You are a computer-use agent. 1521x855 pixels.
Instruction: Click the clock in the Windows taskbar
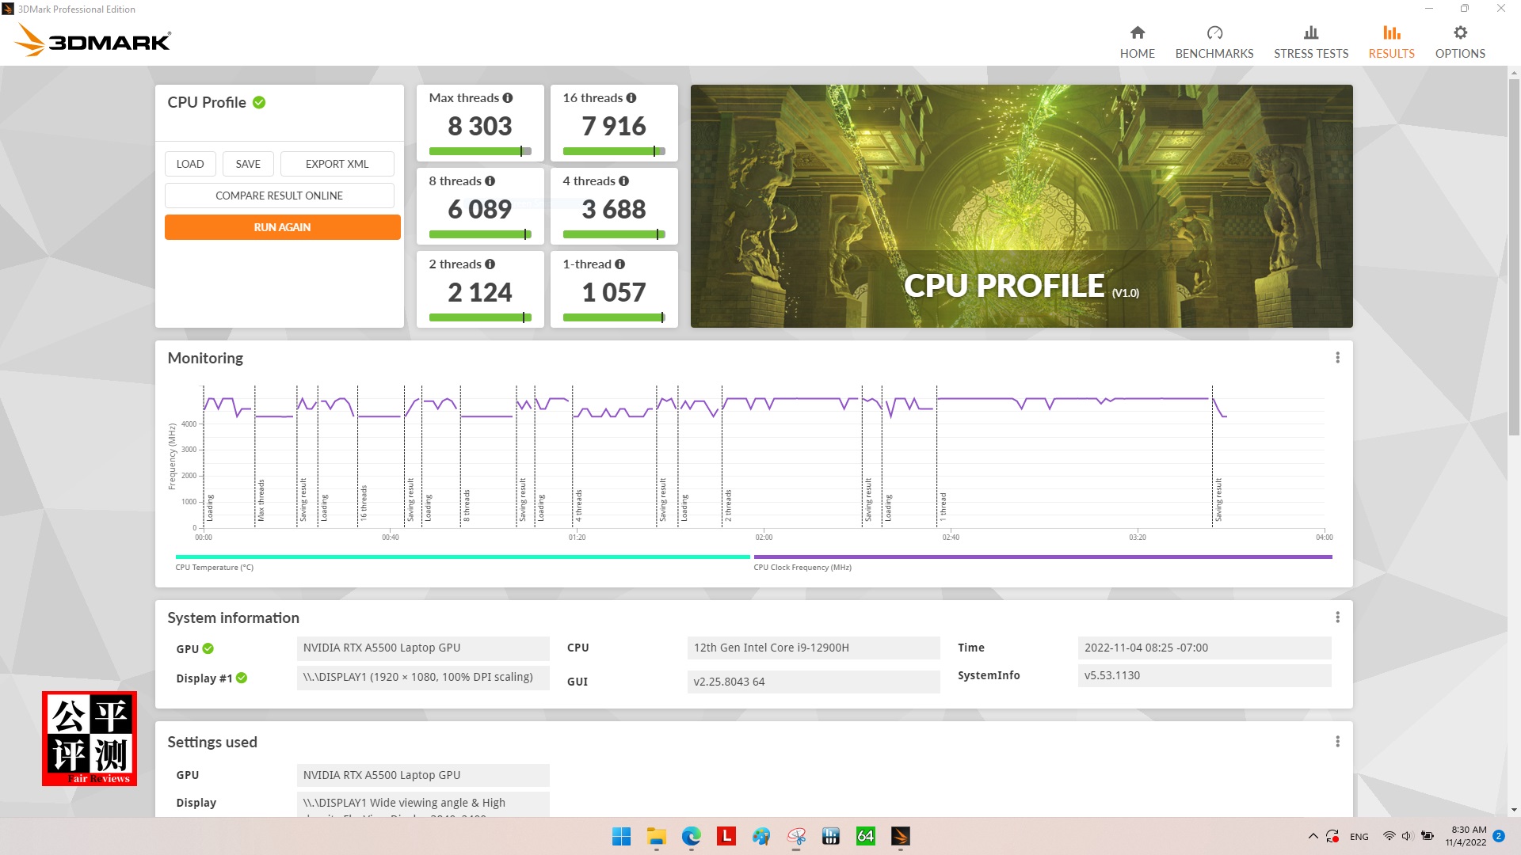click(x=1467, y=837)
